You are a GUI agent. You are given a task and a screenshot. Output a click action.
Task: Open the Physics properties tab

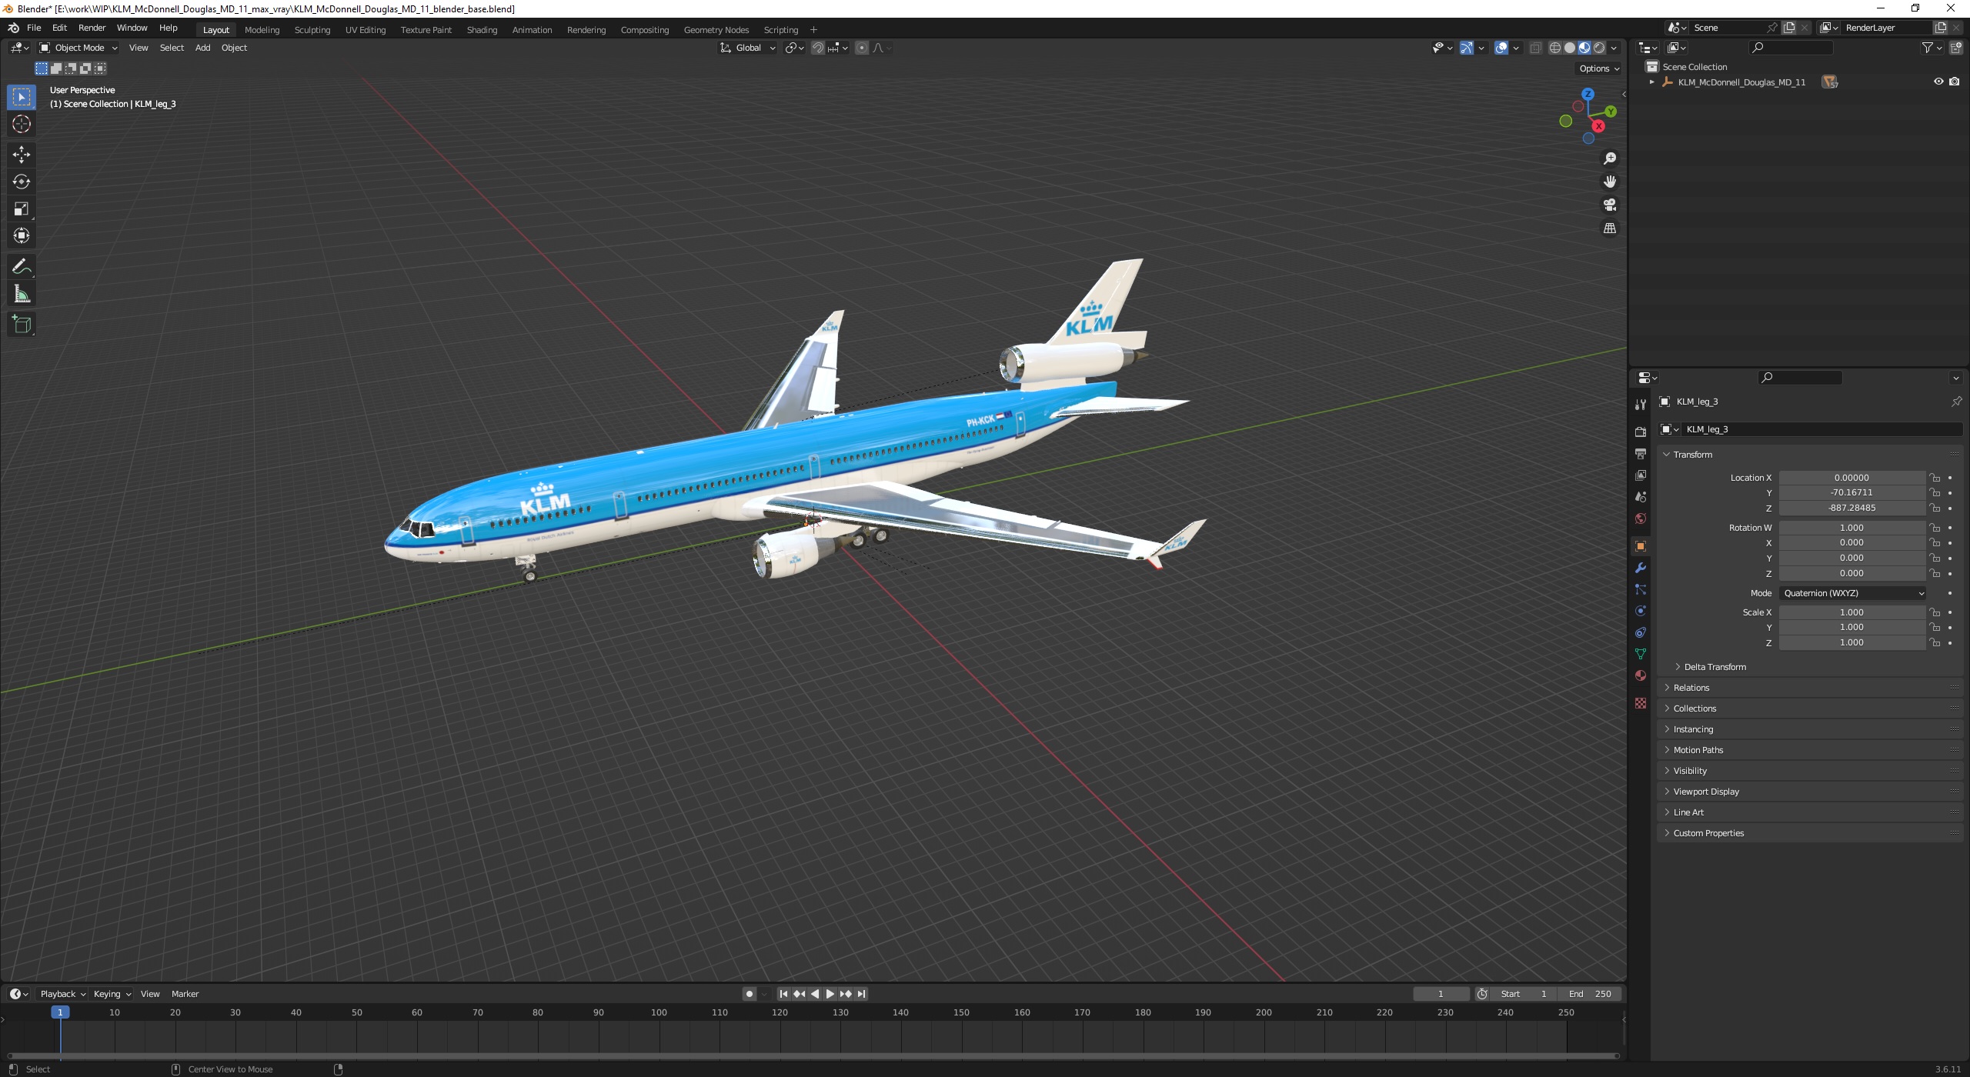pyautogui.click(x=1641, y=611)
